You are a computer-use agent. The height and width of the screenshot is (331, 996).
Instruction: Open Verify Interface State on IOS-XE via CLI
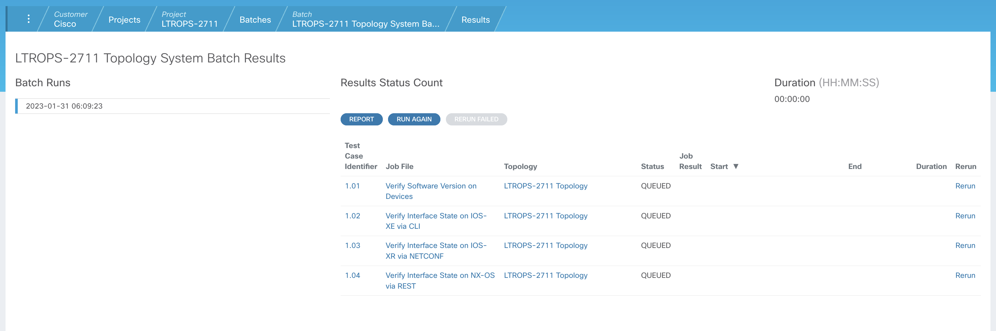[x=436, y=221]
